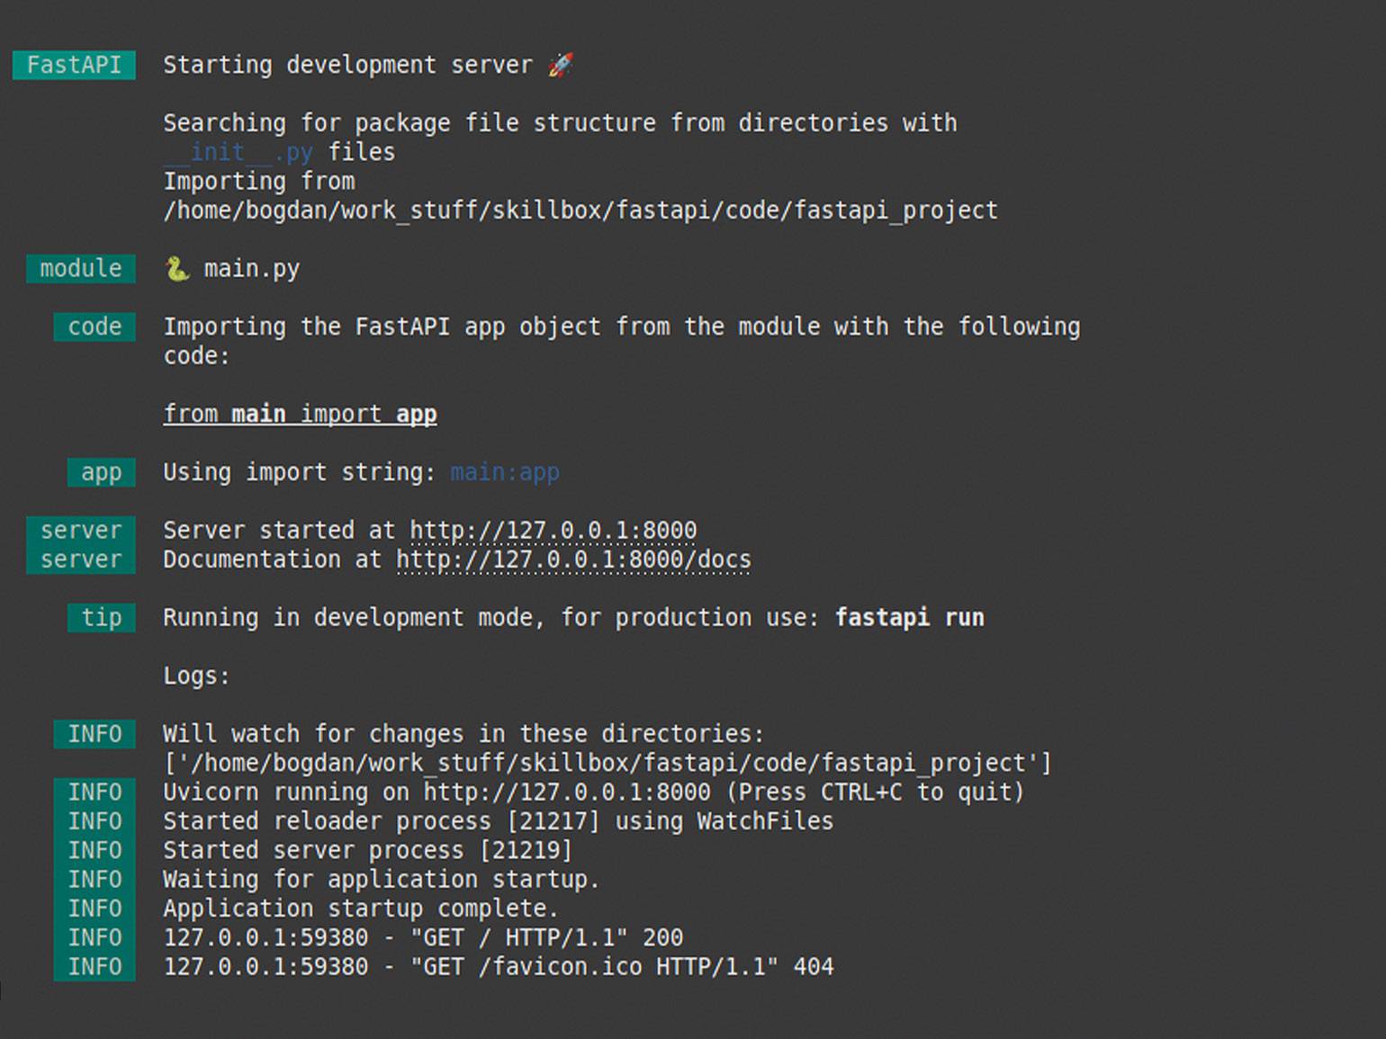
Task: Click the INFO badge beside 'Will watch for changes'
Action: pyautogui.click(x=94, y=734)
